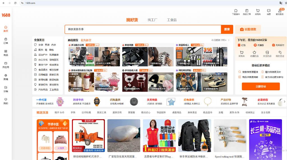The width and height of the screenshot is (287, 160).
Task: Open the 关注的店 followed shops icon
Action: (267, 54)
